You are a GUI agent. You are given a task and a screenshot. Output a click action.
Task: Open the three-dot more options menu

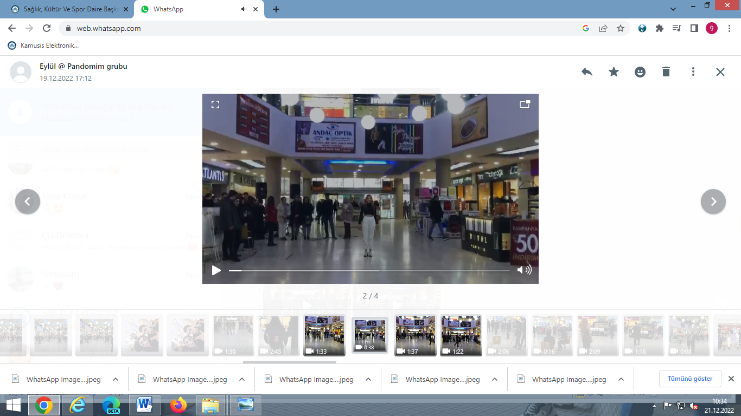(x=693, y=72)
